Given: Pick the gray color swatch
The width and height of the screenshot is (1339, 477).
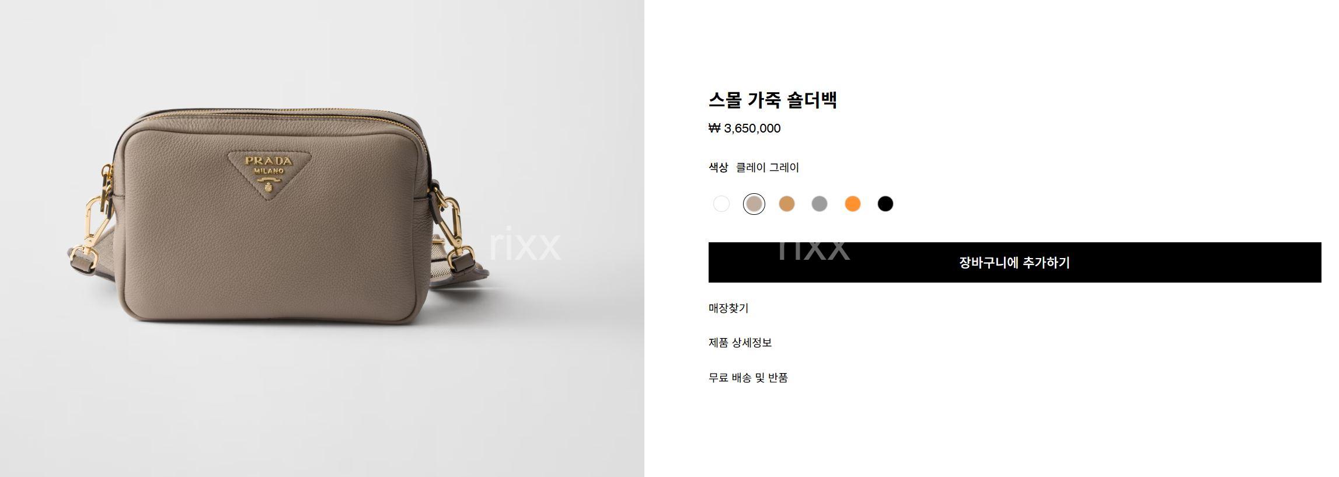Looking at the screenshot, I should pos(820,204).
